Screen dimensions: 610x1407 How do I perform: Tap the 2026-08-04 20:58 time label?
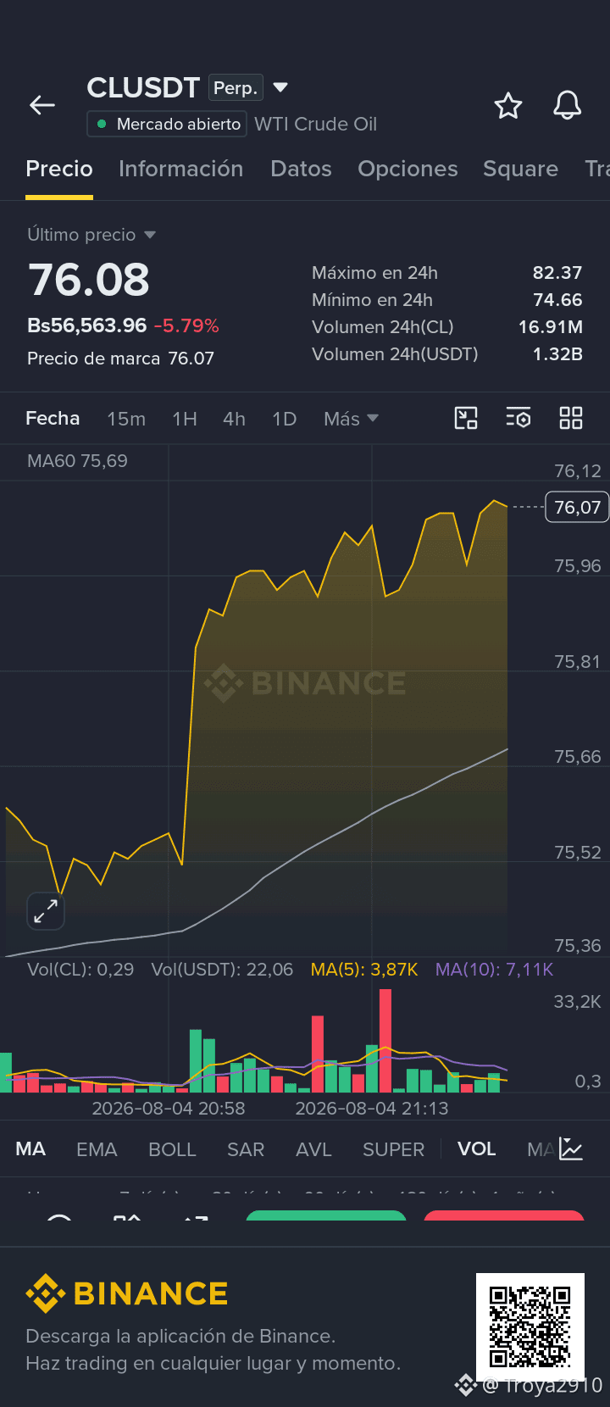(x=169, y=1109)
